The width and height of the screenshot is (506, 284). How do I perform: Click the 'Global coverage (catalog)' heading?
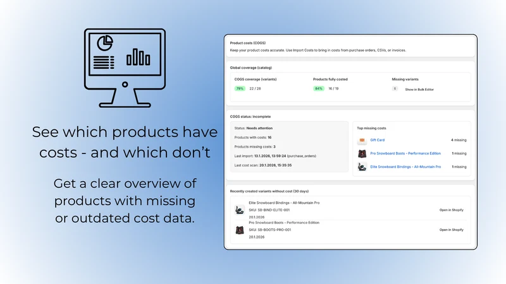pos(250,68)
